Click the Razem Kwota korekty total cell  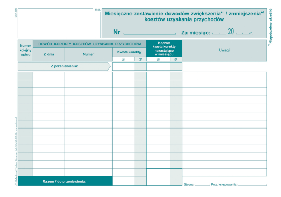pos(129,181)
